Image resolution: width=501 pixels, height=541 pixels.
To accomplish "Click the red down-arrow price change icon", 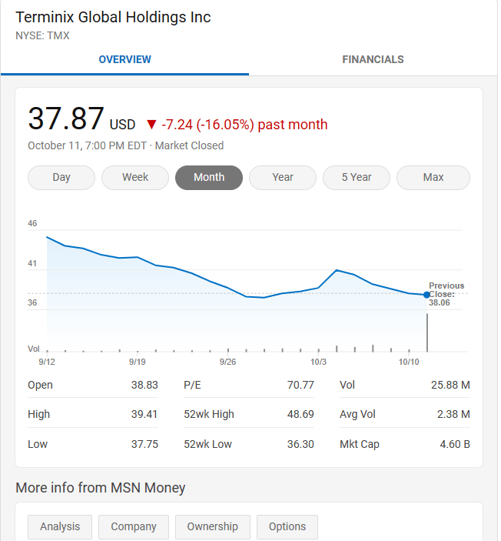I will click(x=151, y=125).
